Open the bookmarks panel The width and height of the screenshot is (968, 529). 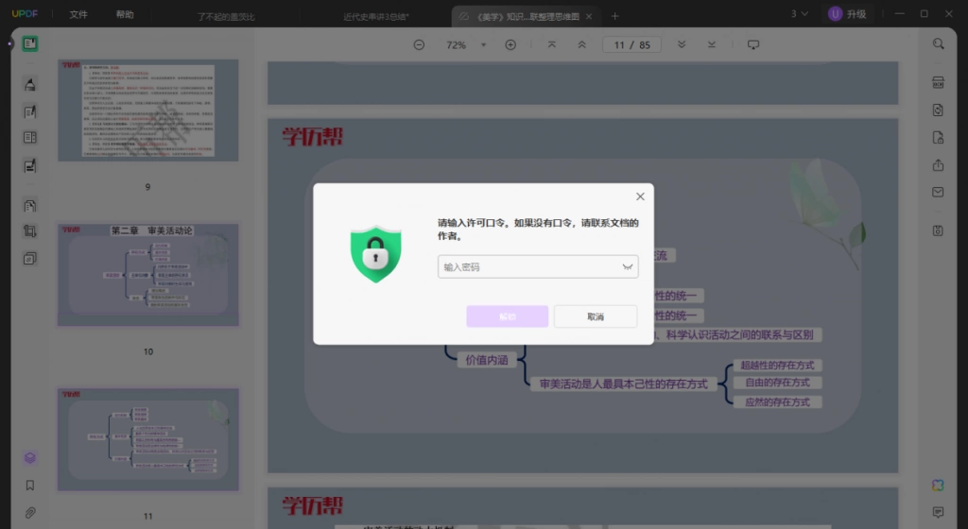pos(29,486)
